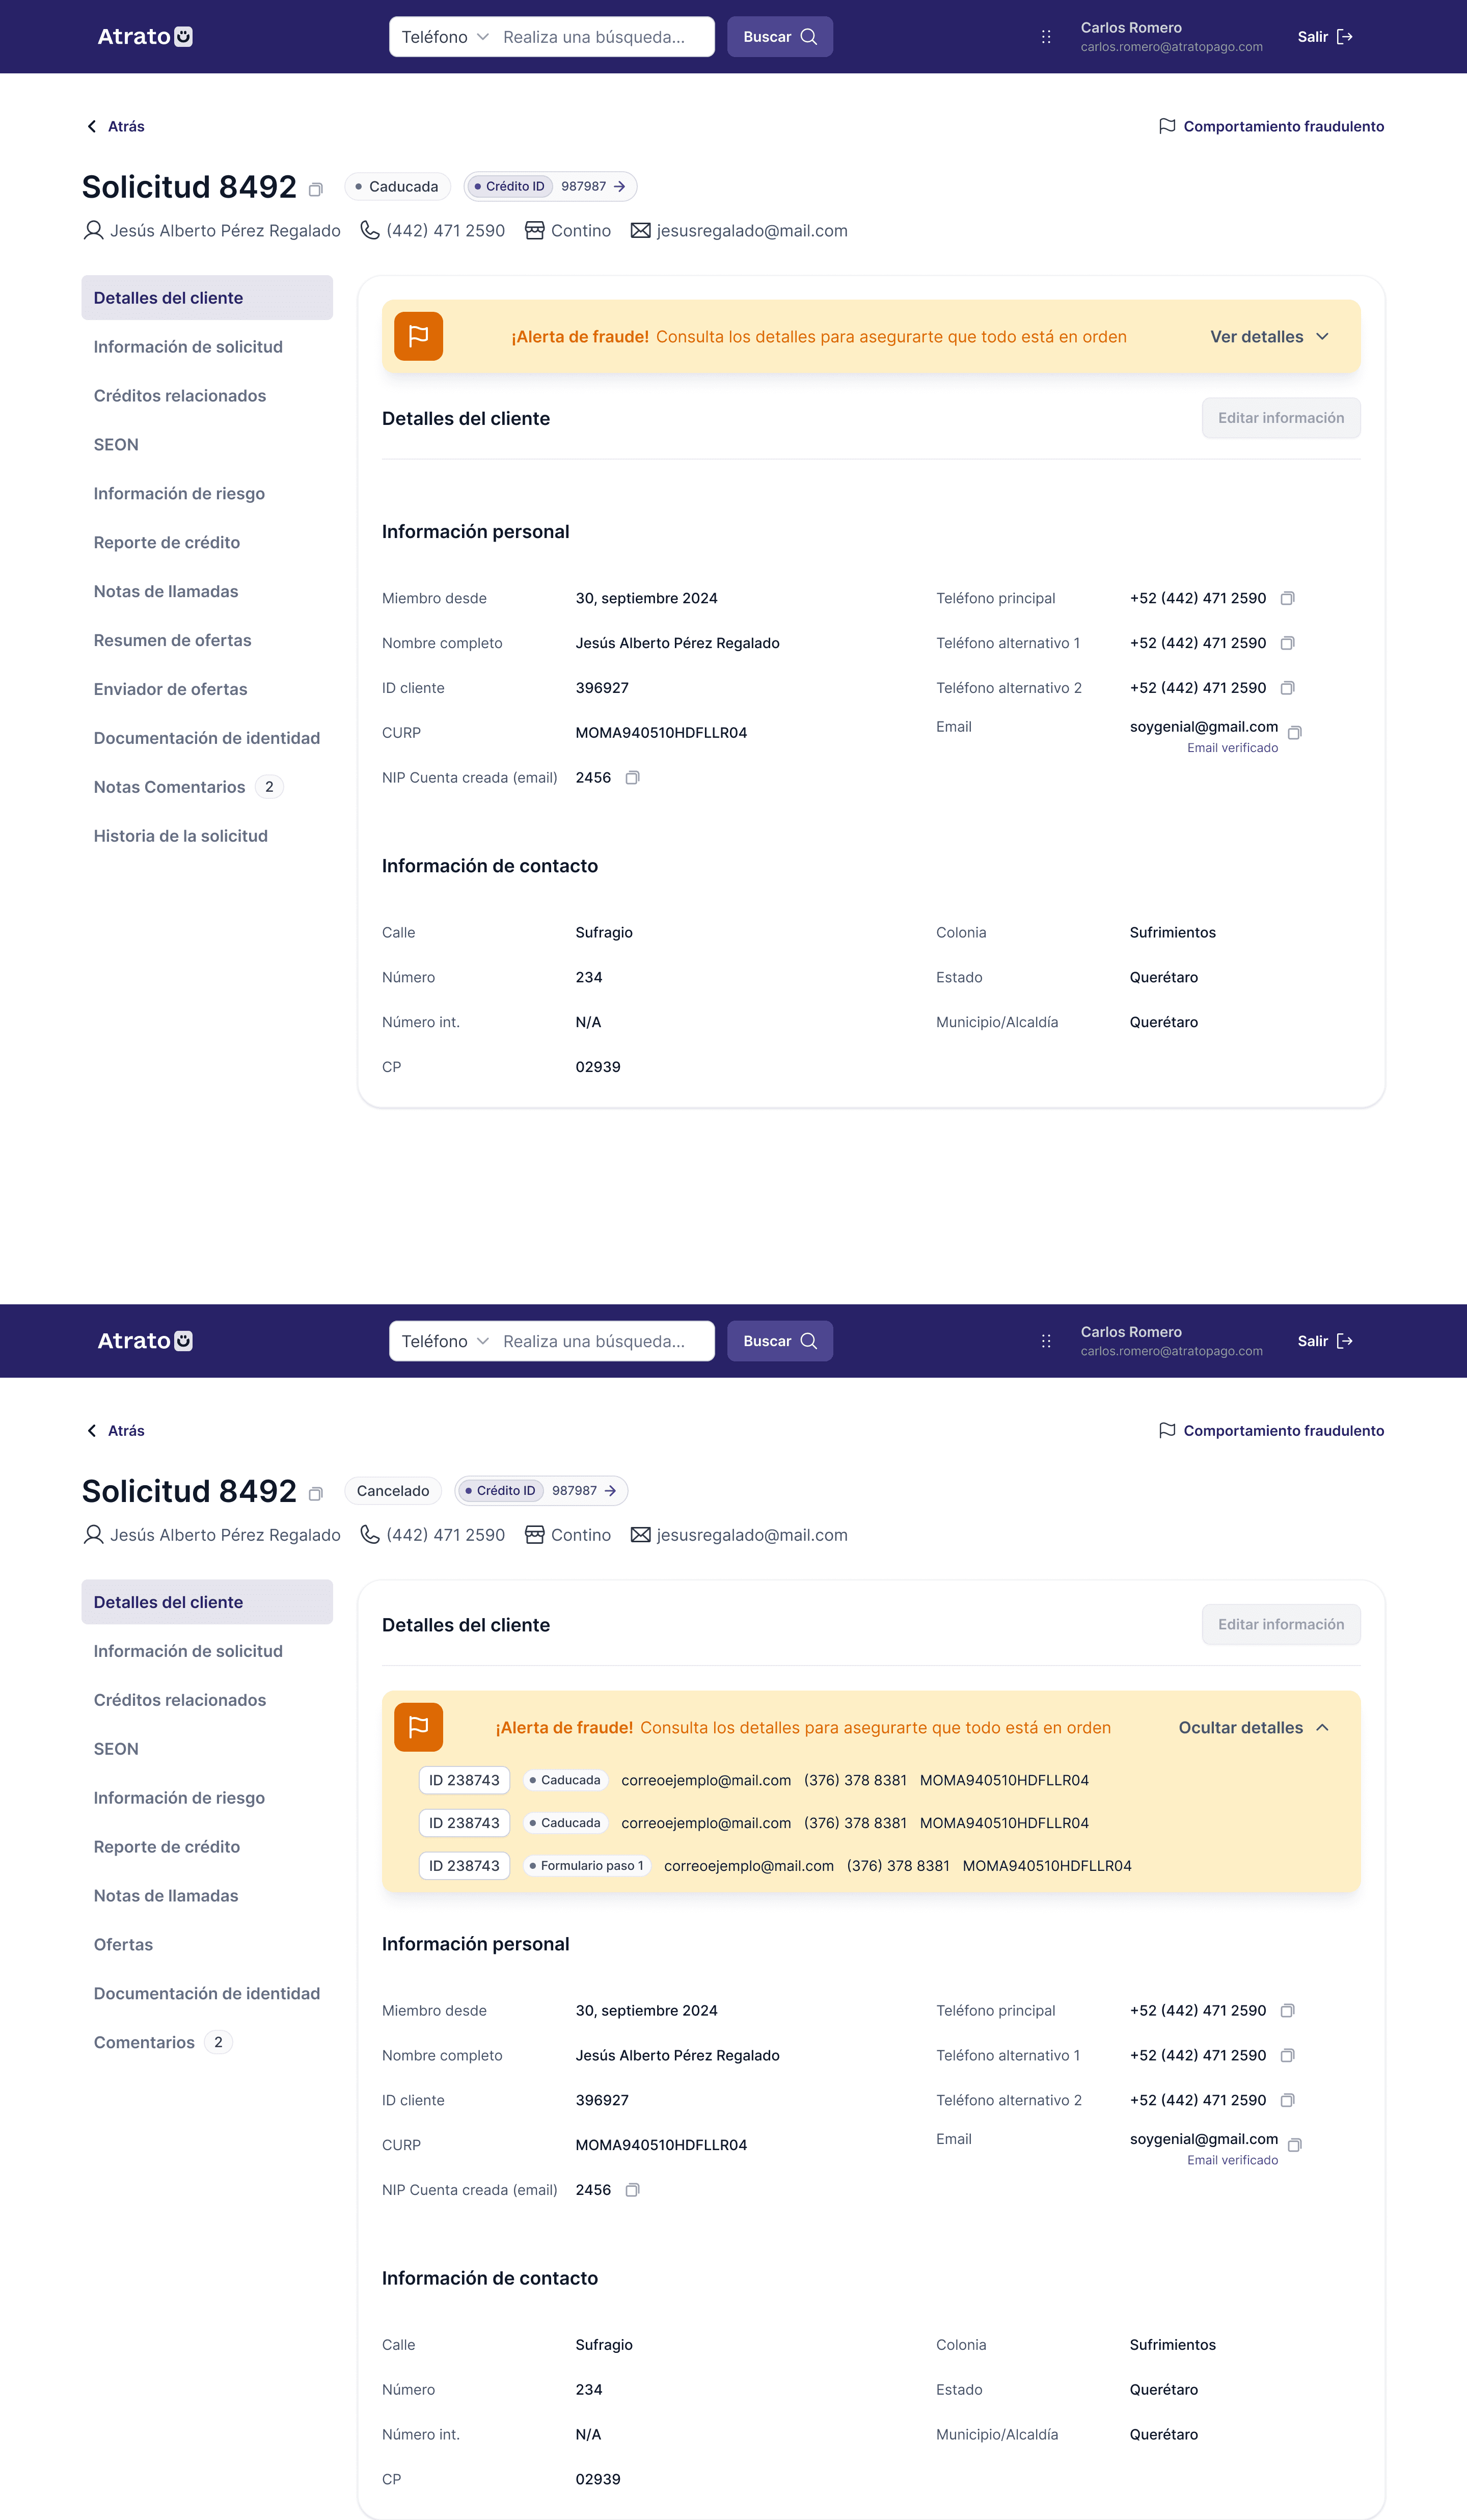
Task: Open Crédito ID 987987 arrow beside Cancelado
Action: (x=610, y=1490)
